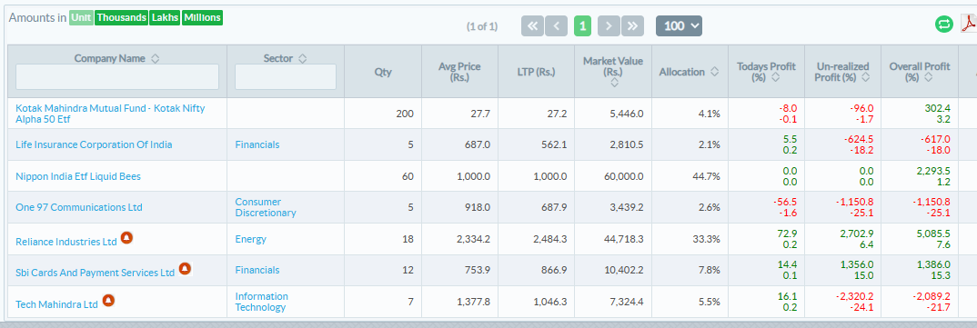The height and width of the screenshot is (328, 977).
Task: Select Unit amounts display
Action: click(x=81, y=17)
